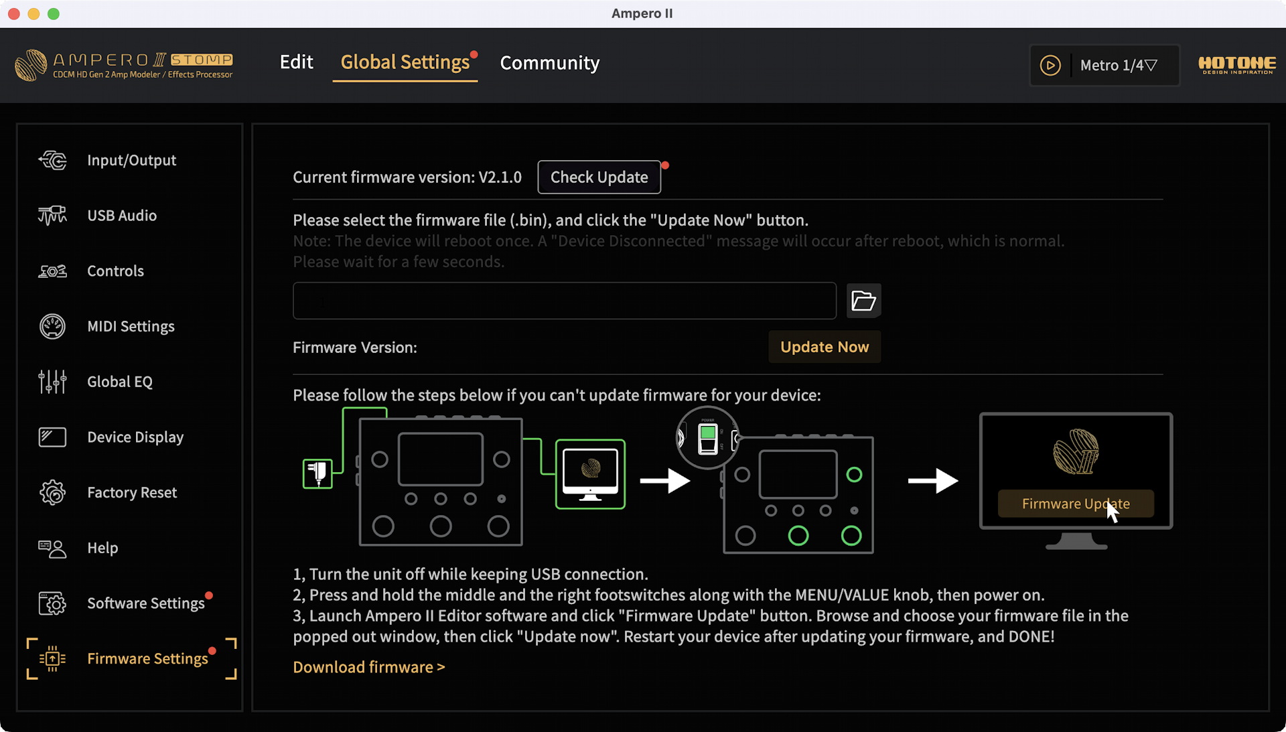Click the Check Update button

(x=599, y=177)
